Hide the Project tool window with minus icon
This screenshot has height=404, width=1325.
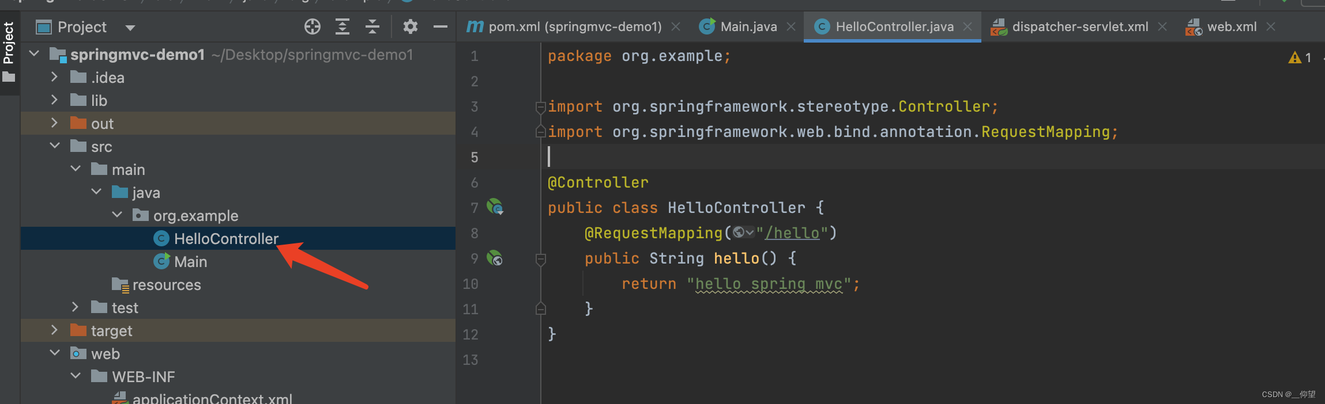pyautogui.click(x=441, y=26)
